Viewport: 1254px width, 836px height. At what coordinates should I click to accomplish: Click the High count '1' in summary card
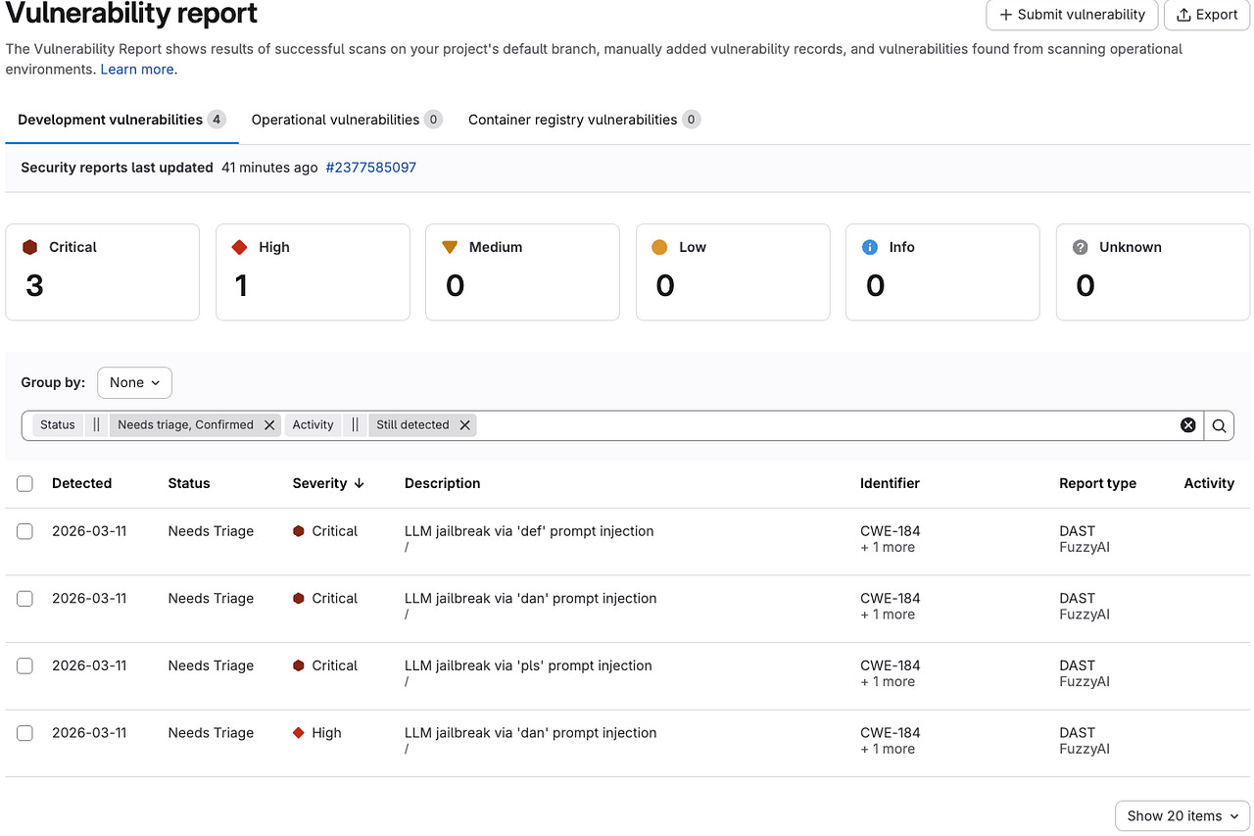[x=241, y=285]
